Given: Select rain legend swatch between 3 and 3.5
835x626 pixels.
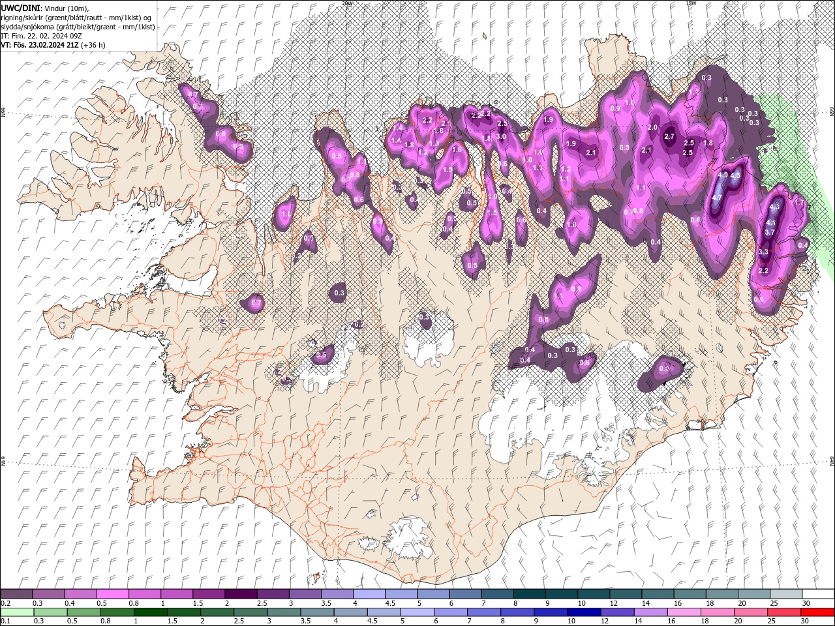Looking at the screenshot, I should pos(284,612).
